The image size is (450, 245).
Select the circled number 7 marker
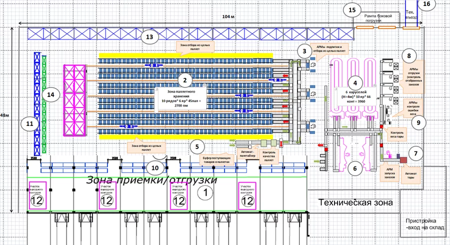coord(415,153)
